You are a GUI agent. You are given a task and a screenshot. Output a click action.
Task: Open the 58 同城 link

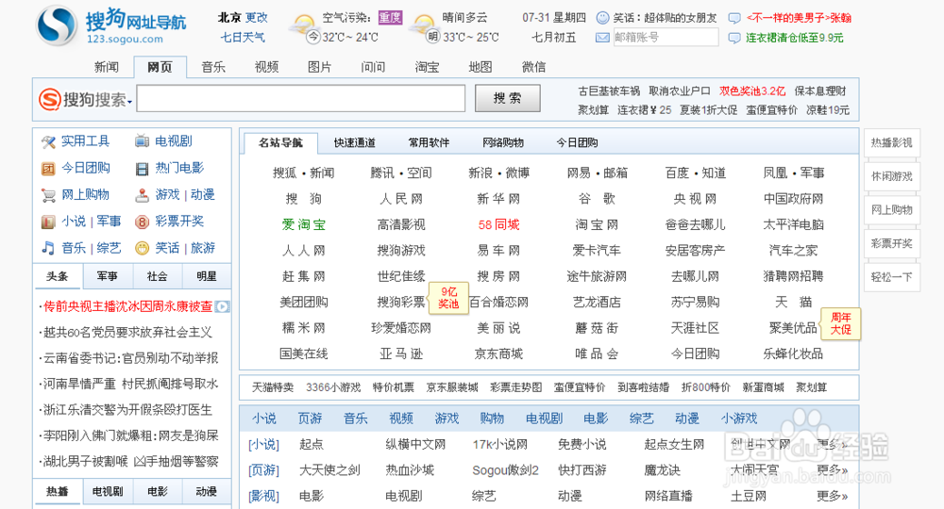(x=499, y=224)
